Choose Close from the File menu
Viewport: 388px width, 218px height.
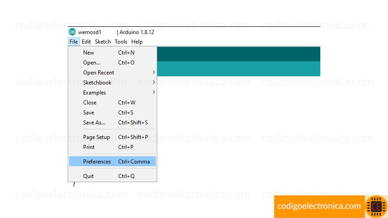[x=112, y=103]
